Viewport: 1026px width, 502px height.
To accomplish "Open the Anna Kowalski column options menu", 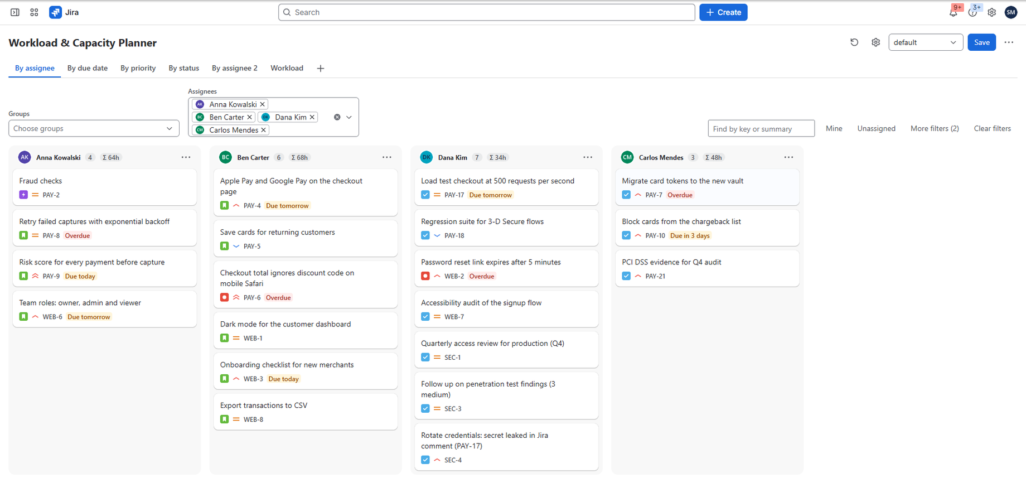I will [186, 157].
